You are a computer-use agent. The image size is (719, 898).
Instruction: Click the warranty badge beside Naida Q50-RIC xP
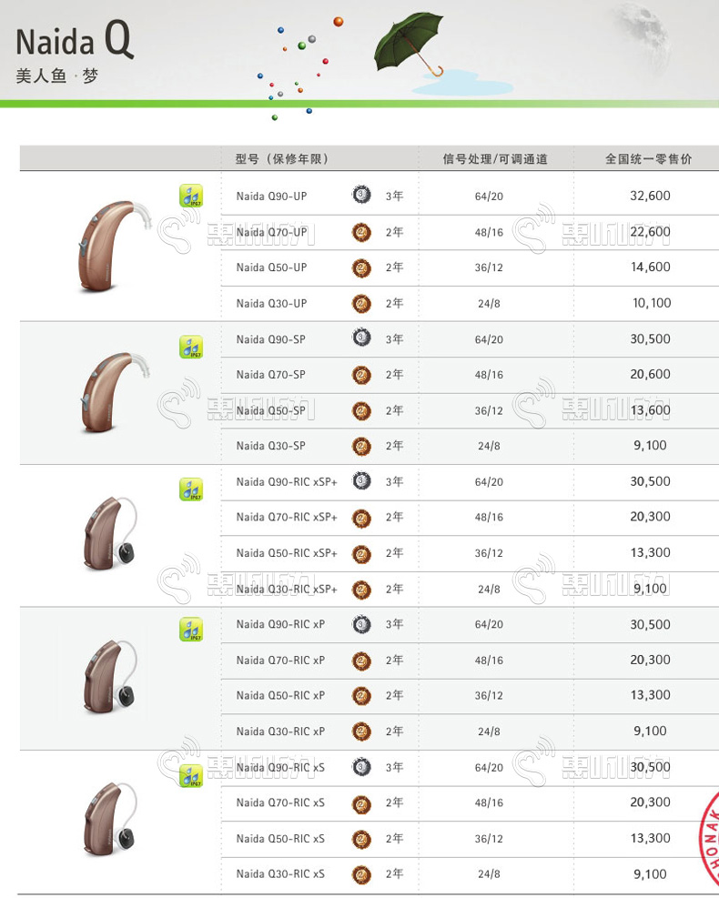point(361,696)
